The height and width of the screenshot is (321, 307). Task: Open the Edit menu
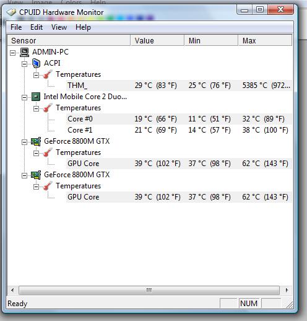point(37,27)
